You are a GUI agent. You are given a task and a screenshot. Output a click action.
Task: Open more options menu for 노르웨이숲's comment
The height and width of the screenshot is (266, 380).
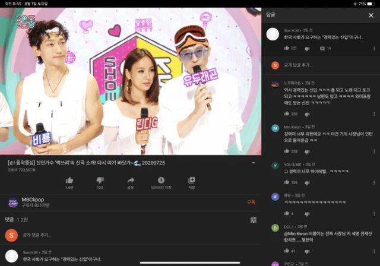pyautogui.click(x=373, y=113)
